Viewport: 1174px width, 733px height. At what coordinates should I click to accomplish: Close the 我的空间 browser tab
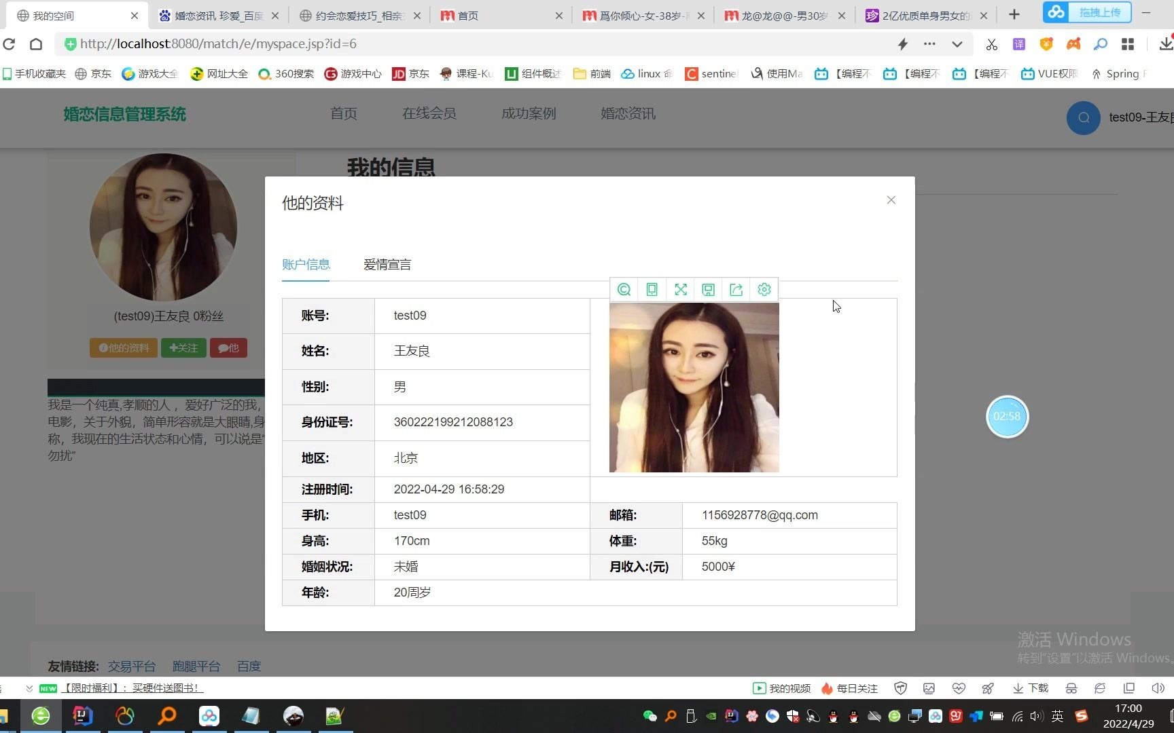point(134,16)
